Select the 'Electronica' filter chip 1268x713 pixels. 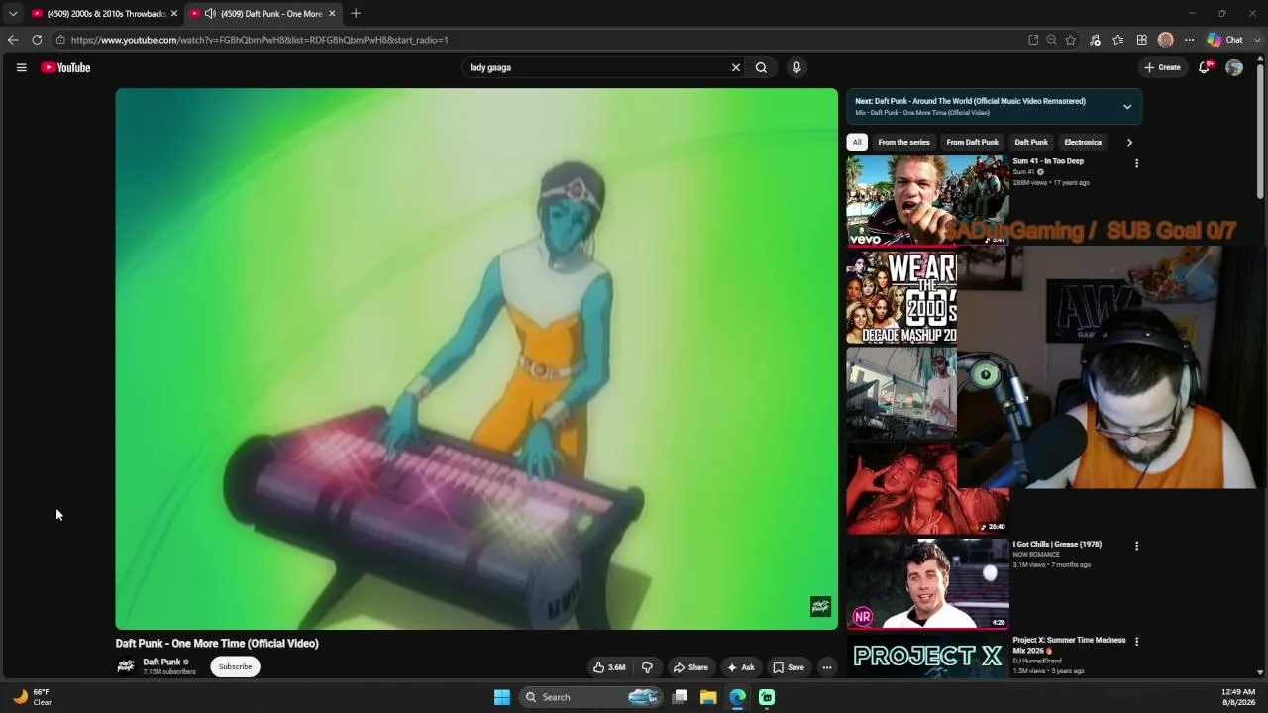tap(1083, 142)
